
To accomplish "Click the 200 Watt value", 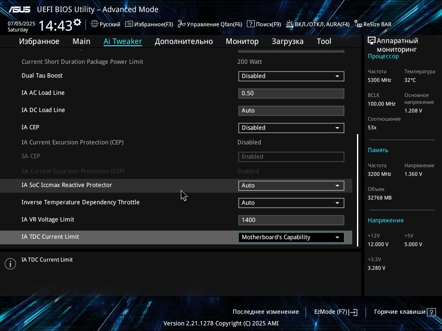I will [x=250, y=62].
